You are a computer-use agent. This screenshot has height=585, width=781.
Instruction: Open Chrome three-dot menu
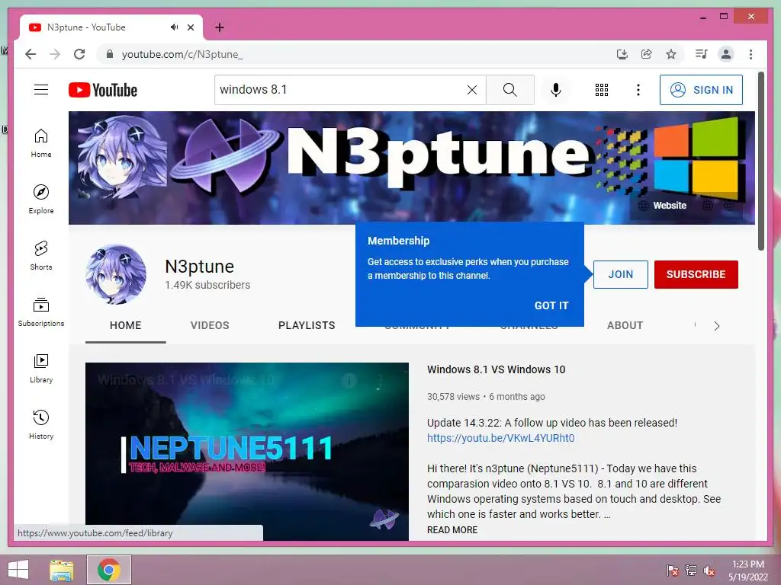coord(750,54)
